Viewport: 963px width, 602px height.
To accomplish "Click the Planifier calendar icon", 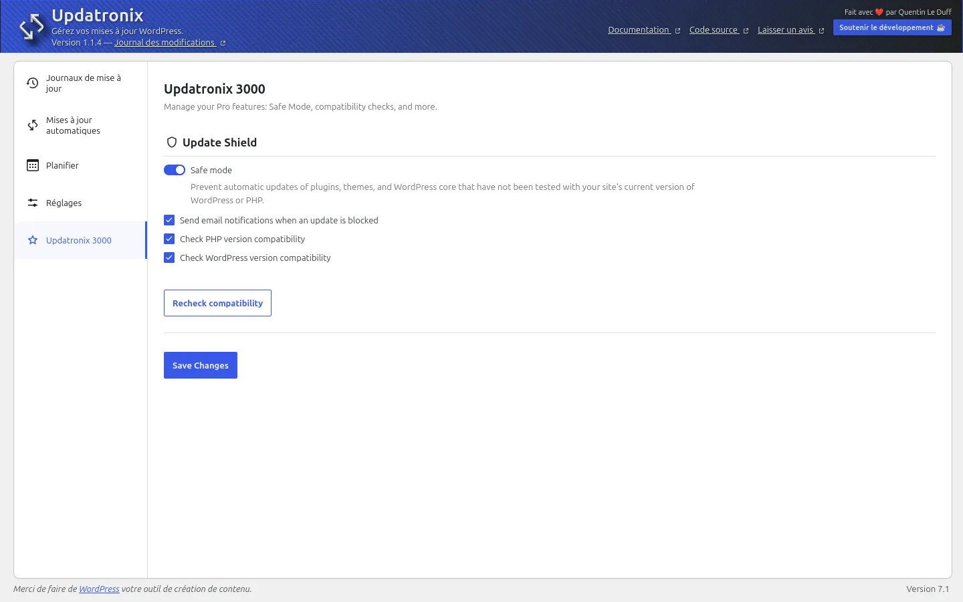I will 33,165.
